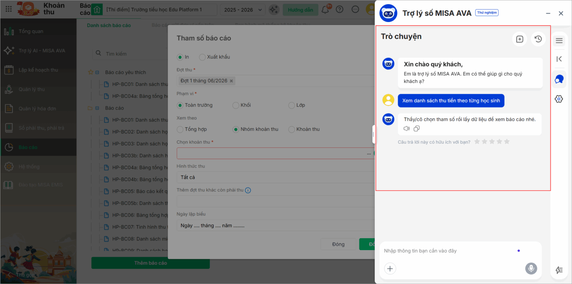Select the Xuất khẩu radio option

point(202,57)
